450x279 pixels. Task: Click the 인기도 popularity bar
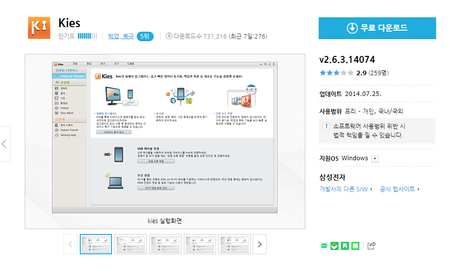[88, 36]
